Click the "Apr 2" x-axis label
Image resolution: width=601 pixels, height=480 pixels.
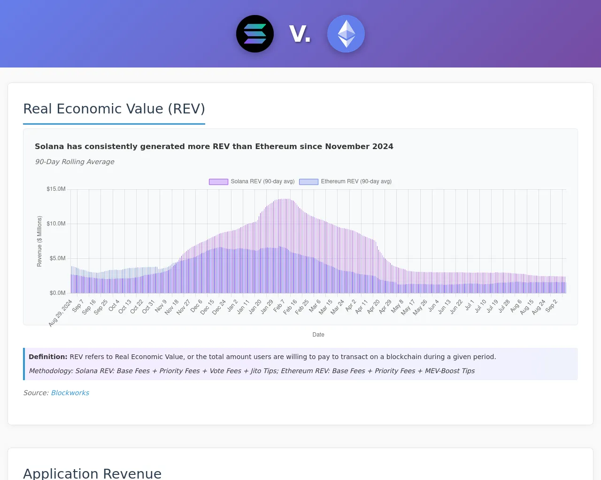coord(351,306)
